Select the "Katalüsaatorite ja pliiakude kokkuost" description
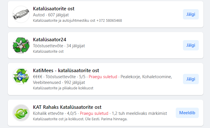 click(x=63, y=88)
